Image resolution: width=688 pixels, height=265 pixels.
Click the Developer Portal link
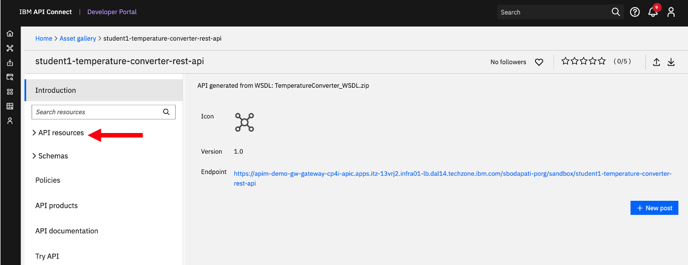pyautogui.click(x=112, y=12)
